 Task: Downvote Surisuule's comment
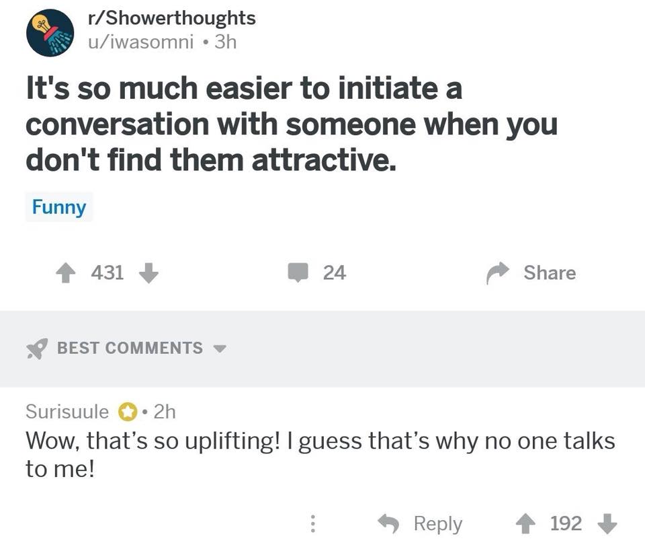(x=607, y=524)
